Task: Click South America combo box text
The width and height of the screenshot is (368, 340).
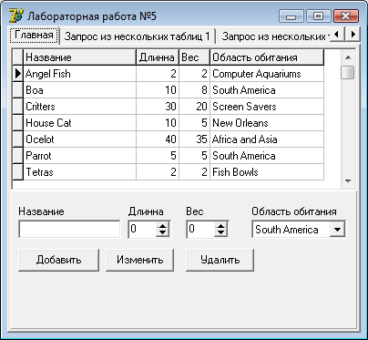Action: [x=287, y=230]
